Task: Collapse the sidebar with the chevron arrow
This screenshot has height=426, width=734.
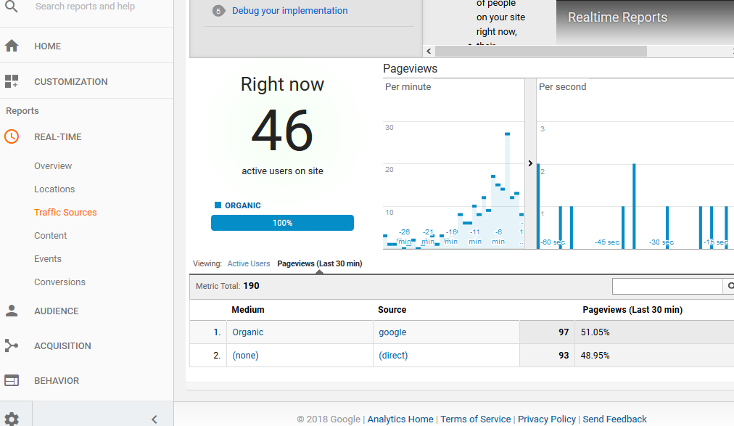Action: [x=154, y=419]
